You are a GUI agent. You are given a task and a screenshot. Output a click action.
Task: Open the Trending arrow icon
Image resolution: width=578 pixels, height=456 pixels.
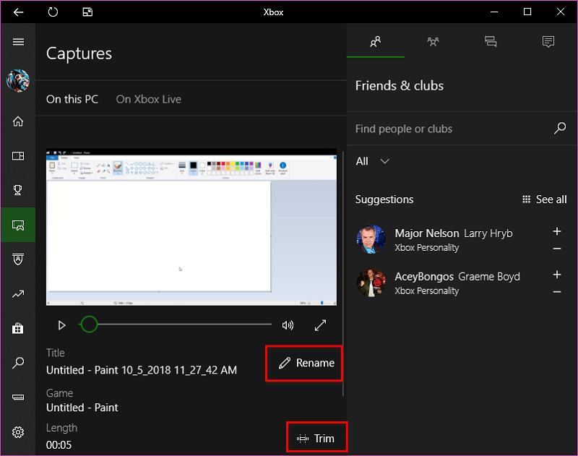tap(18, 294)
